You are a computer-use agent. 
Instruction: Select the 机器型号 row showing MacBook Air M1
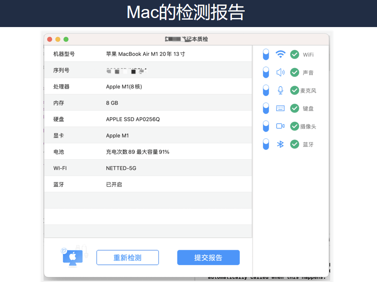click(148, 54)
